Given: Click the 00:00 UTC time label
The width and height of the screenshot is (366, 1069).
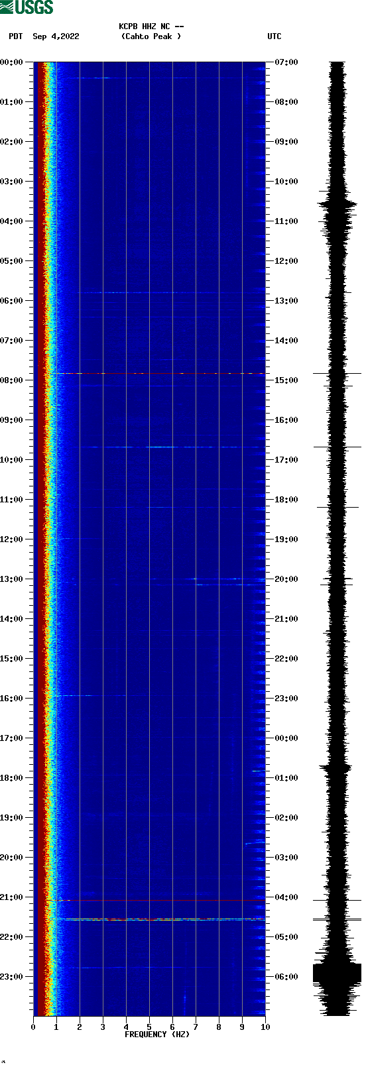Looking at the screenshot, I should pyautogui.click(x=286, y=738).
